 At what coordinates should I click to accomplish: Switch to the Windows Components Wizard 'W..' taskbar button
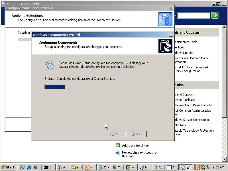[186, 167]
